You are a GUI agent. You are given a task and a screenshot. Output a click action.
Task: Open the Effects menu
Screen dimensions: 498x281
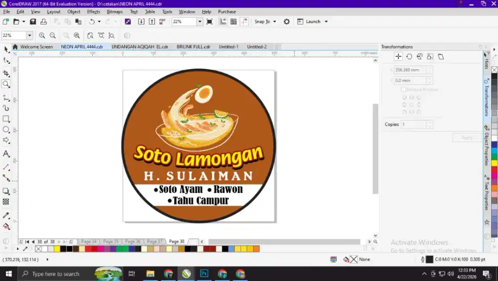[x=94, y=12]
